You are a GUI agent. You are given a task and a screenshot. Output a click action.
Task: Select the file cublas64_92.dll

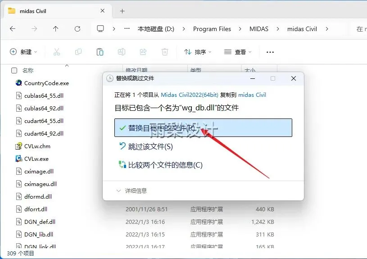click(x=44, y=109)
